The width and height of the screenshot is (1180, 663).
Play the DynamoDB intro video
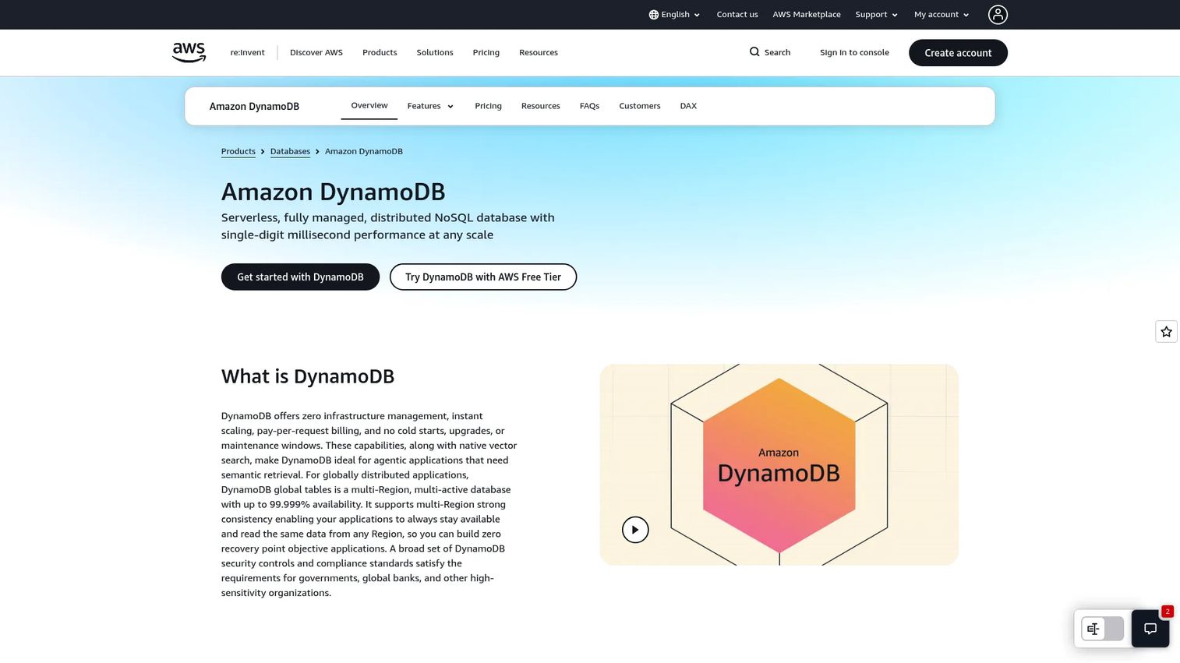[x=635, y=530]
